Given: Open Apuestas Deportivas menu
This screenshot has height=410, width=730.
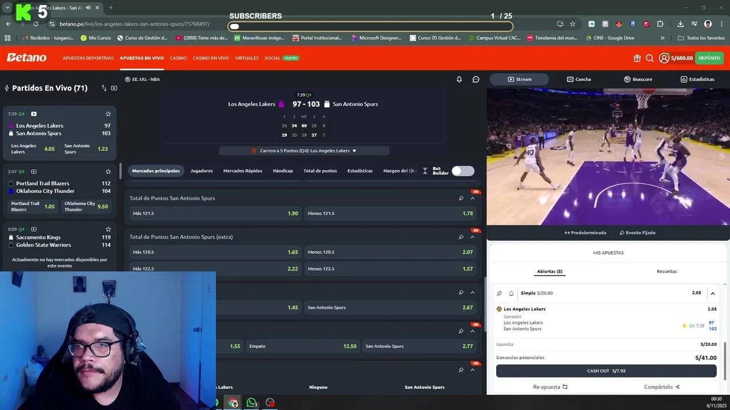Looking at the screenshot, I should (x=88, y=58).
